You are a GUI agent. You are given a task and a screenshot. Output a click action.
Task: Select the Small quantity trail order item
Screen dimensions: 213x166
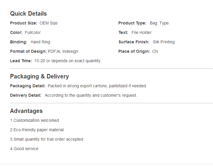tap(47, 139)
